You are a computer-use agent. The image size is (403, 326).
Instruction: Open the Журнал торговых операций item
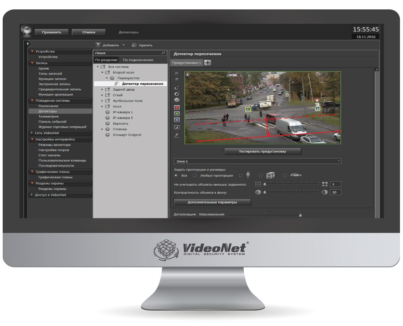pos(62,127)
